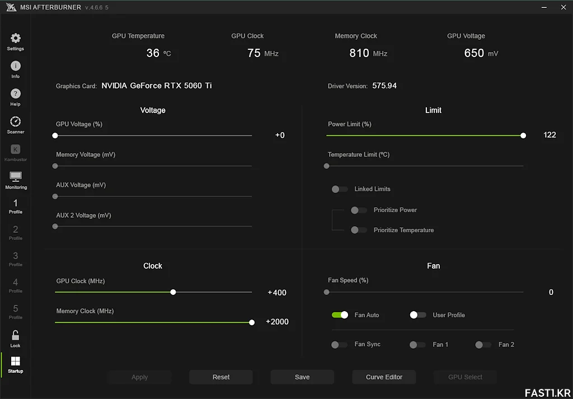The width and height of the screenshot is (573, 399).
Task: Minimize the Afterburner window
Action: click(543, 7)
